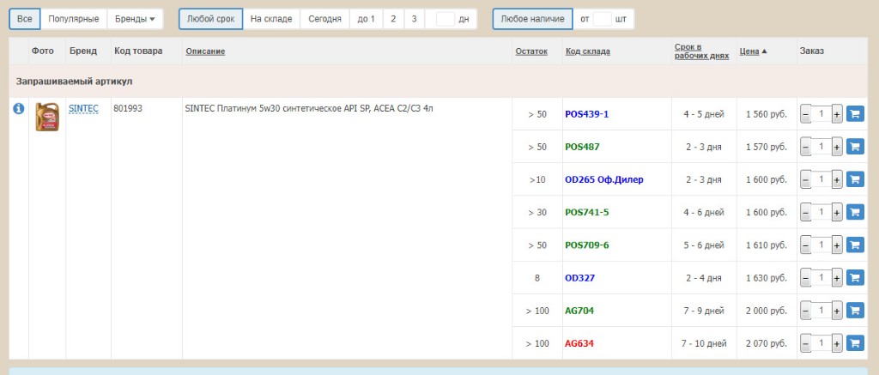Decrease quantity for POS741-5 offer

(805, 213)
